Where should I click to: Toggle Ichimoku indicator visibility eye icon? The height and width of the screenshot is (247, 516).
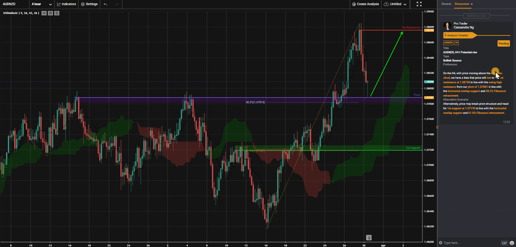44,13
